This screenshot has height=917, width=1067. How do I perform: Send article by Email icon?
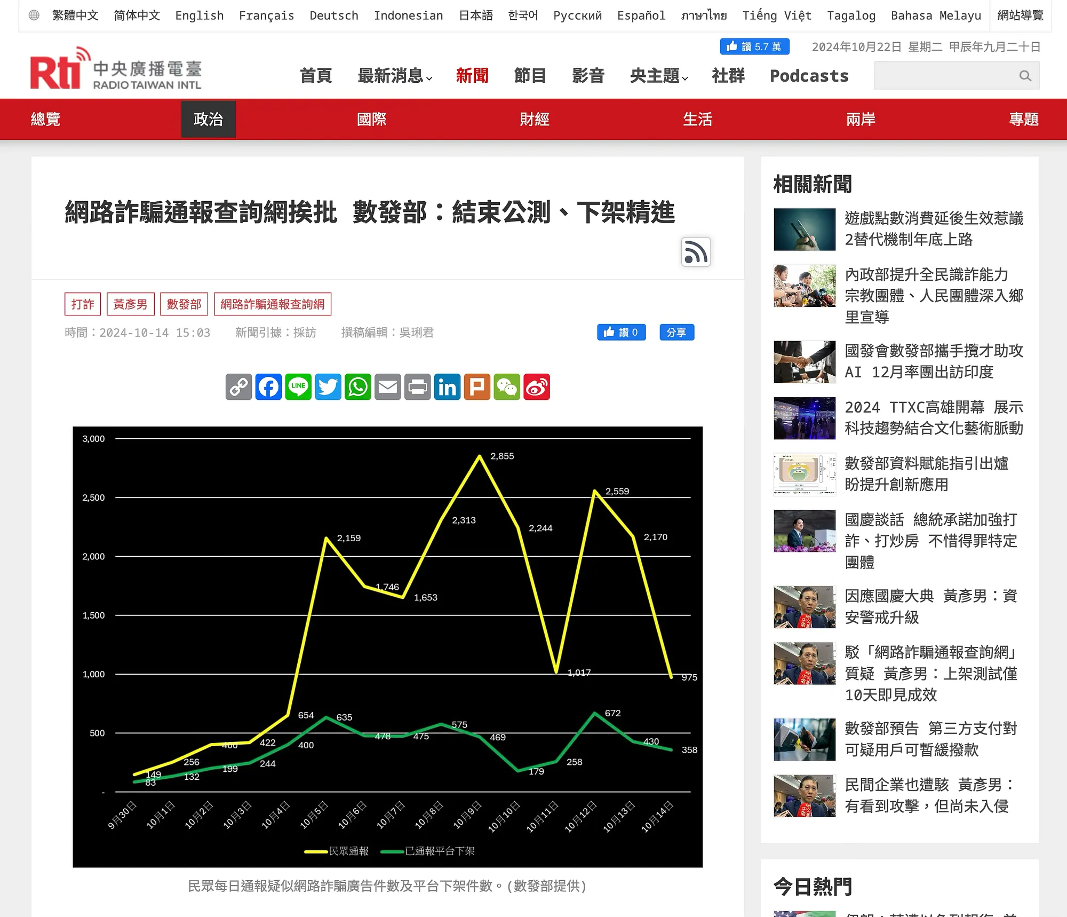(388, 387)
